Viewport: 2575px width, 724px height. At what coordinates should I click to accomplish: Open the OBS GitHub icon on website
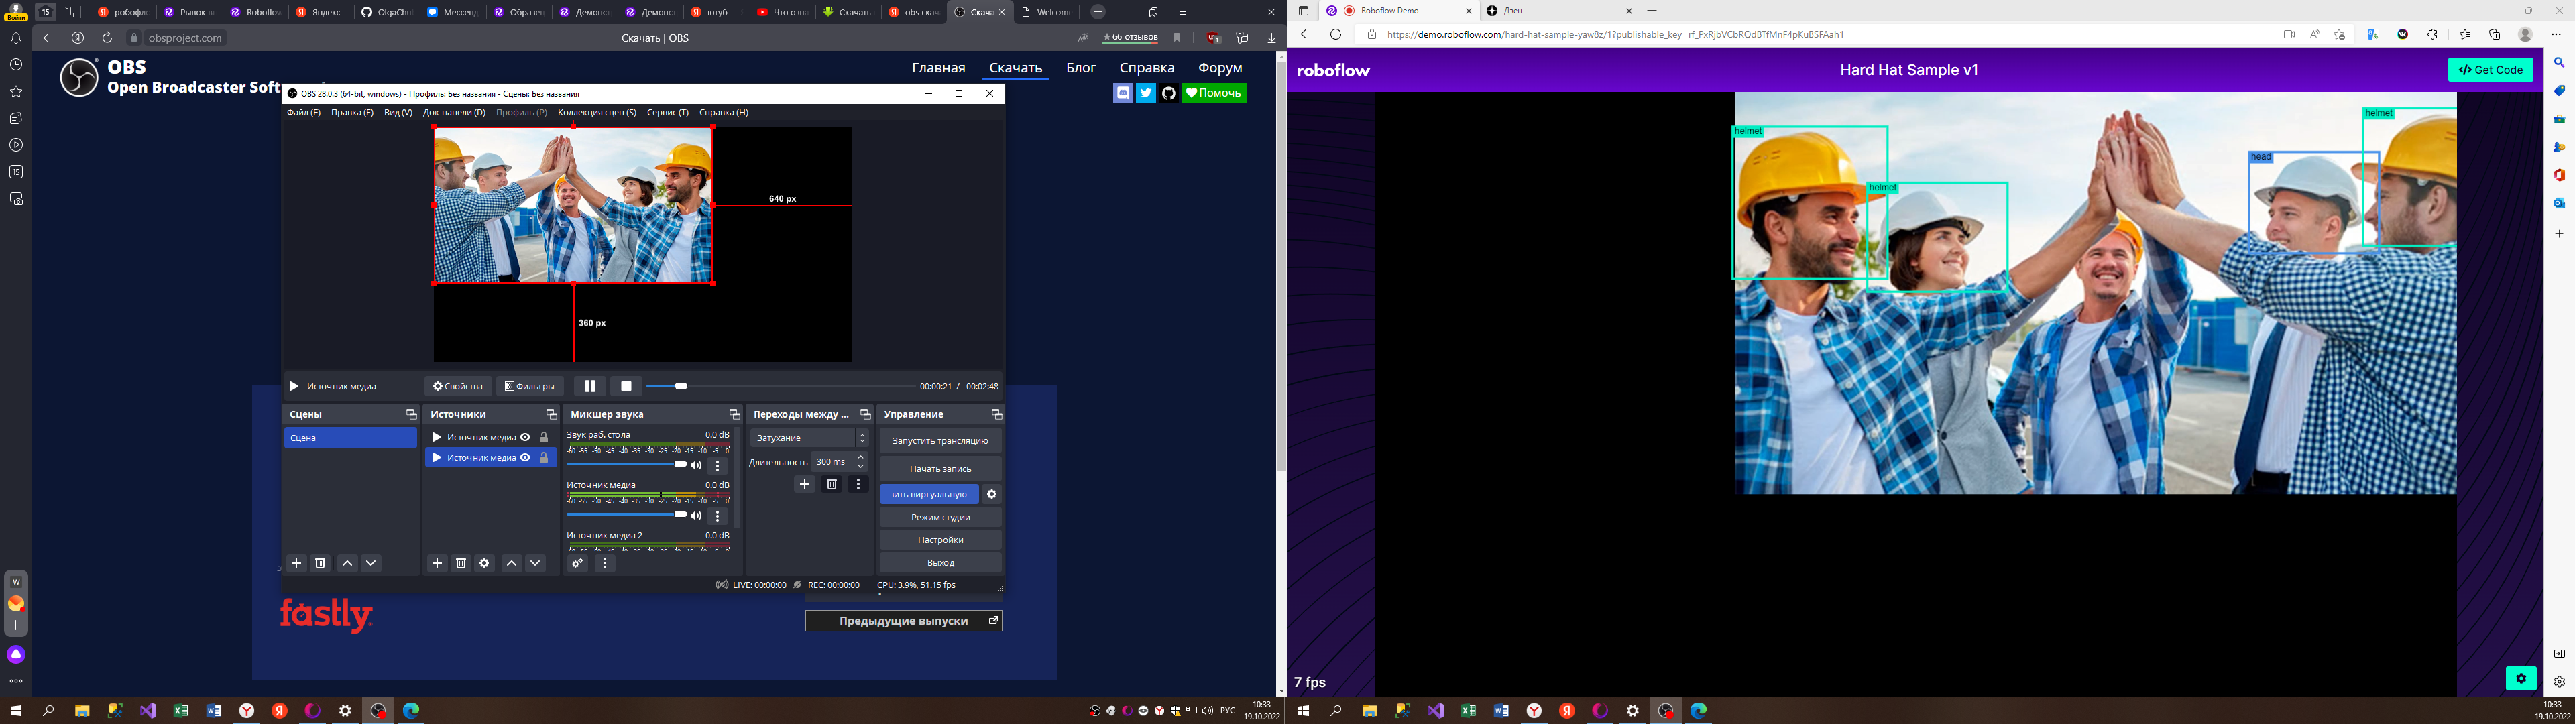pyautogui.click(x=1169, y=93)
